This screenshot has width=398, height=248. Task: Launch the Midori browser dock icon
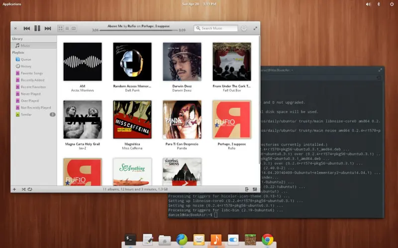tap(182, 240)
